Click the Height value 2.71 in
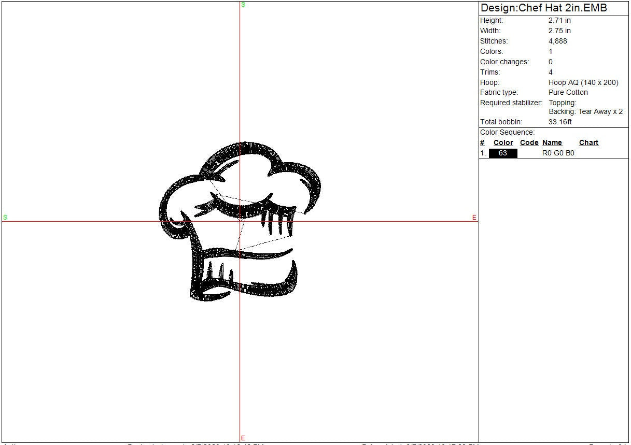 tap(559, 20)
